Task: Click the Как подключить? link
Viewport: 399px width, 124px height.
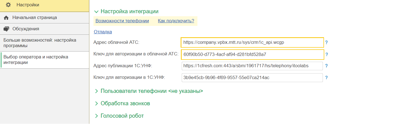Action: [x=176, y=21]
